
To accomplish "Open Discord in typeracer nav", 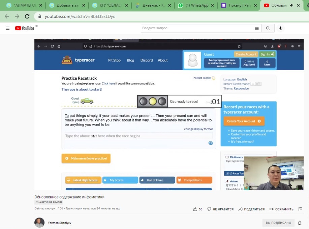I will pyautogui.click(x=147, y=60).
